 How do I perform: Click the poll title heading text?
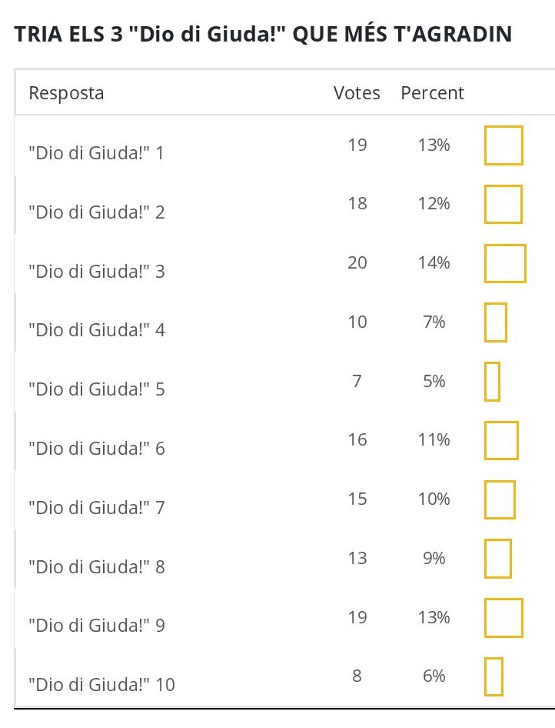coord(263,35)
